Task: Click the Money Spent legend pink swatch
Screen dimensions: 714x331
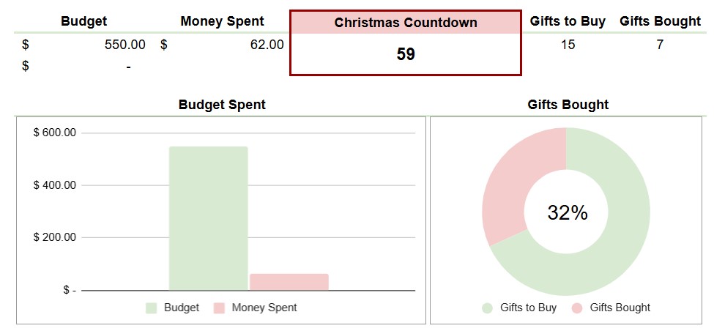Action: [219, 308]
